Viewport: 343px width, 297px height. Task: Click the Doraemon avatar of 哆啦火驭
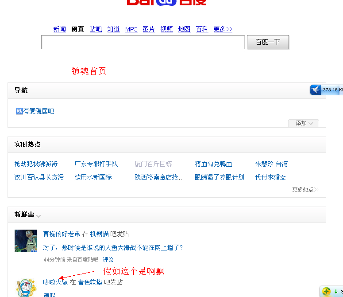pos(26,287)
